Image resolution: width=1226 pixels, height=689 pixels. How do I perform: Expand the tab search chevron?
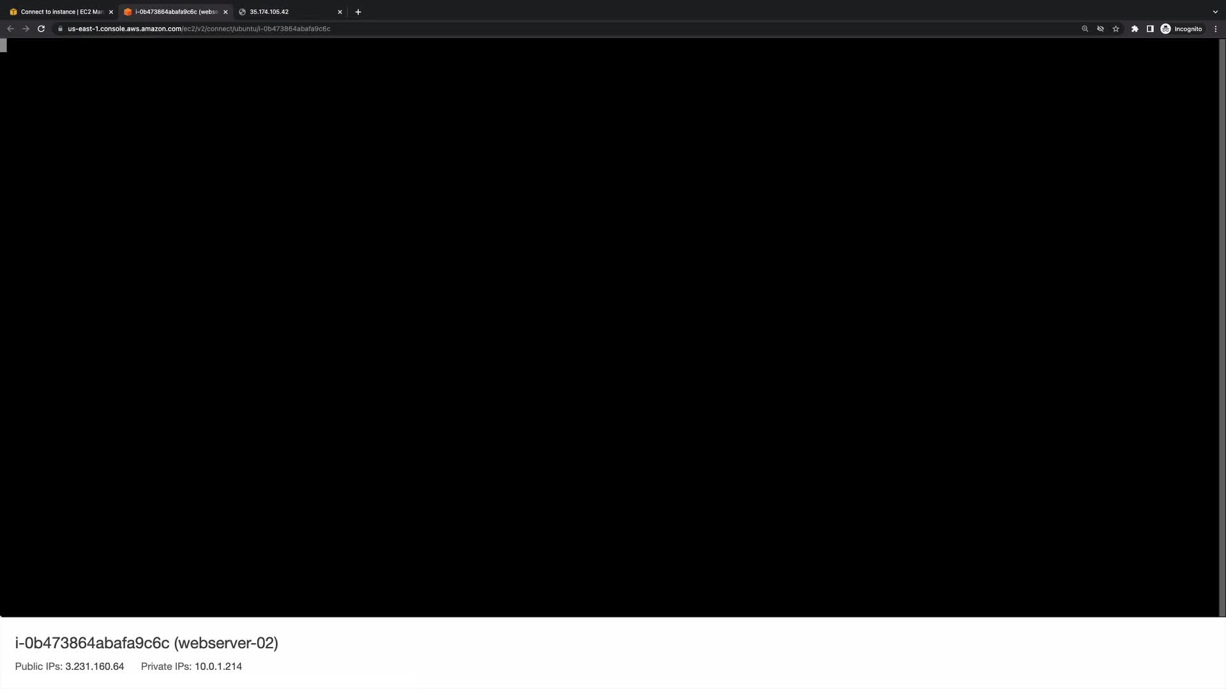tap(1215, 11)
